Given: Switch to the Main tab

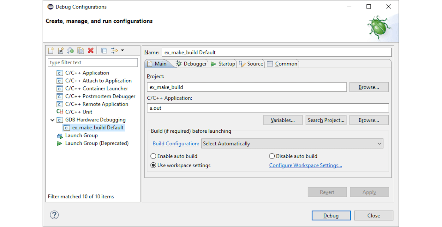Looking at the screenshot, I should point(157,64).
